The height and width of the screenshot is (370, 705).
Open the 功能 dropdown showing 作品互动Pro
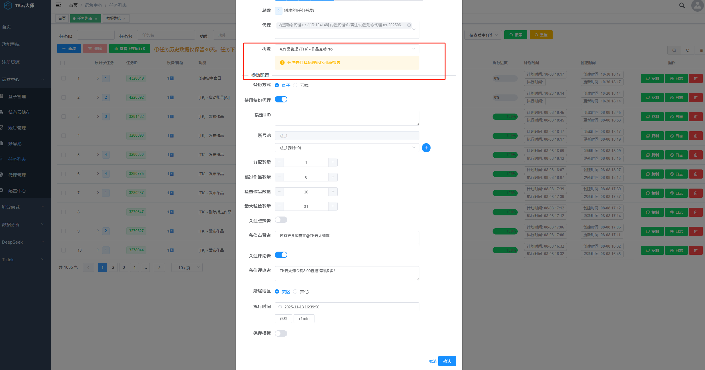point(346,49)
